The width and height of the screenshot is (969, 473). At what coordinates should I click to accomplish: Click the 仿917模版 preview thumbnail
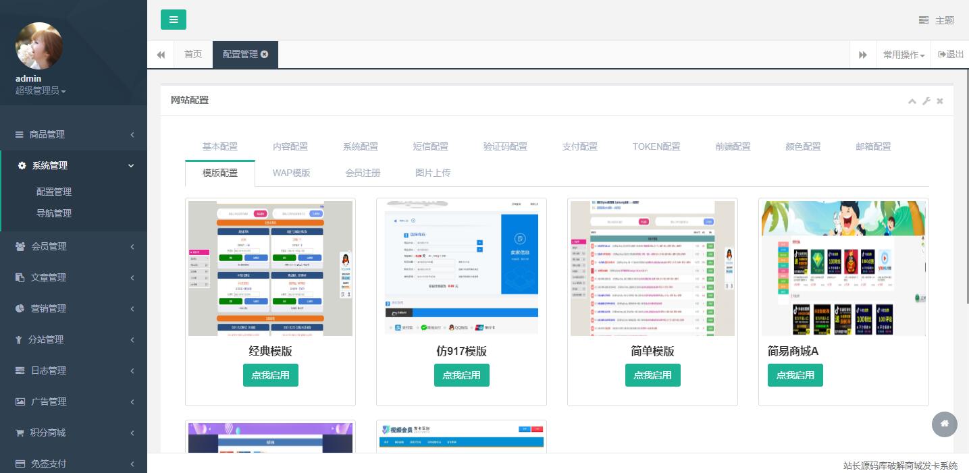point(461,268)
